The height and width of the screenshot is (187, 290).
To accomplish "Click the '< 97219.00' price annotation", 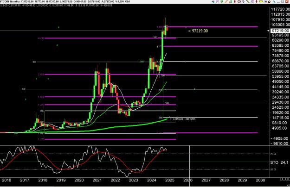I will 198,31.
